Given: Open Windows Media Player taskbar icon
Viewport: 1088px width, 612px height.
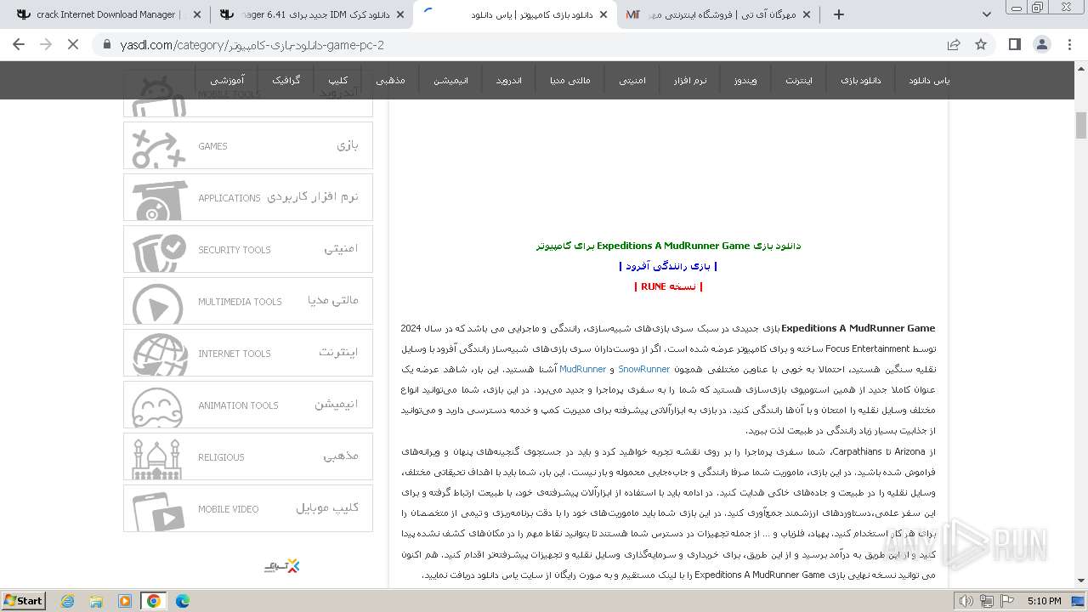Looking at the screenshot, I should pyautogui.click(x=125, y=601).
